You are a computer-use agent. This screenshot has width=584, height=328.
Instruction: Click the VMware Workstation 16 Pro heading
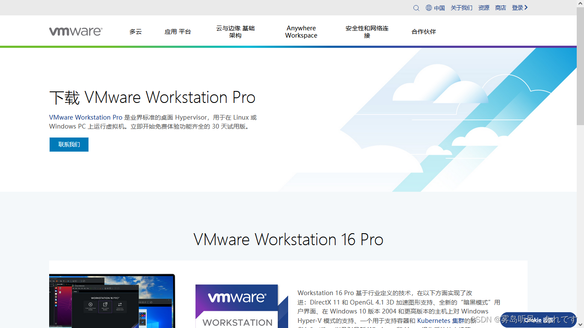(289, 239)
